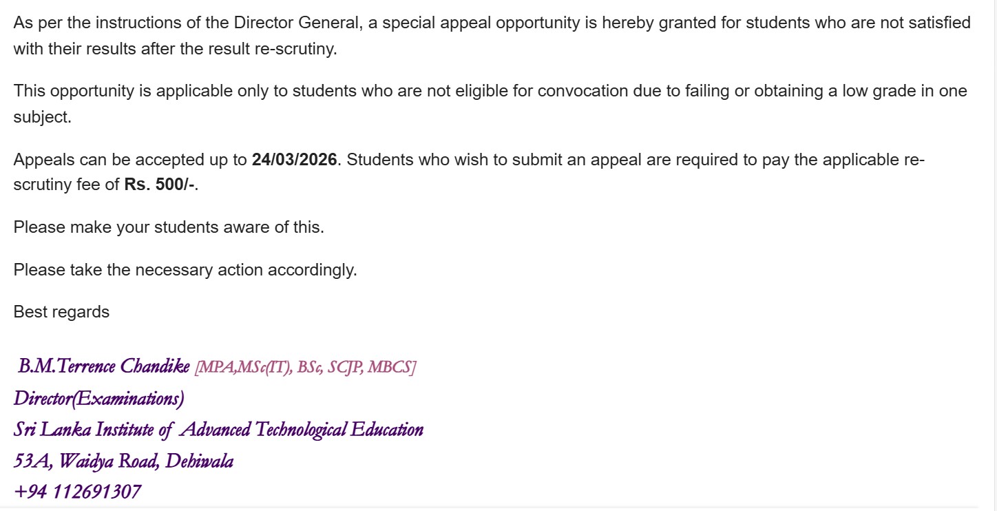Click the word 'subject.' on its own line

42,117
